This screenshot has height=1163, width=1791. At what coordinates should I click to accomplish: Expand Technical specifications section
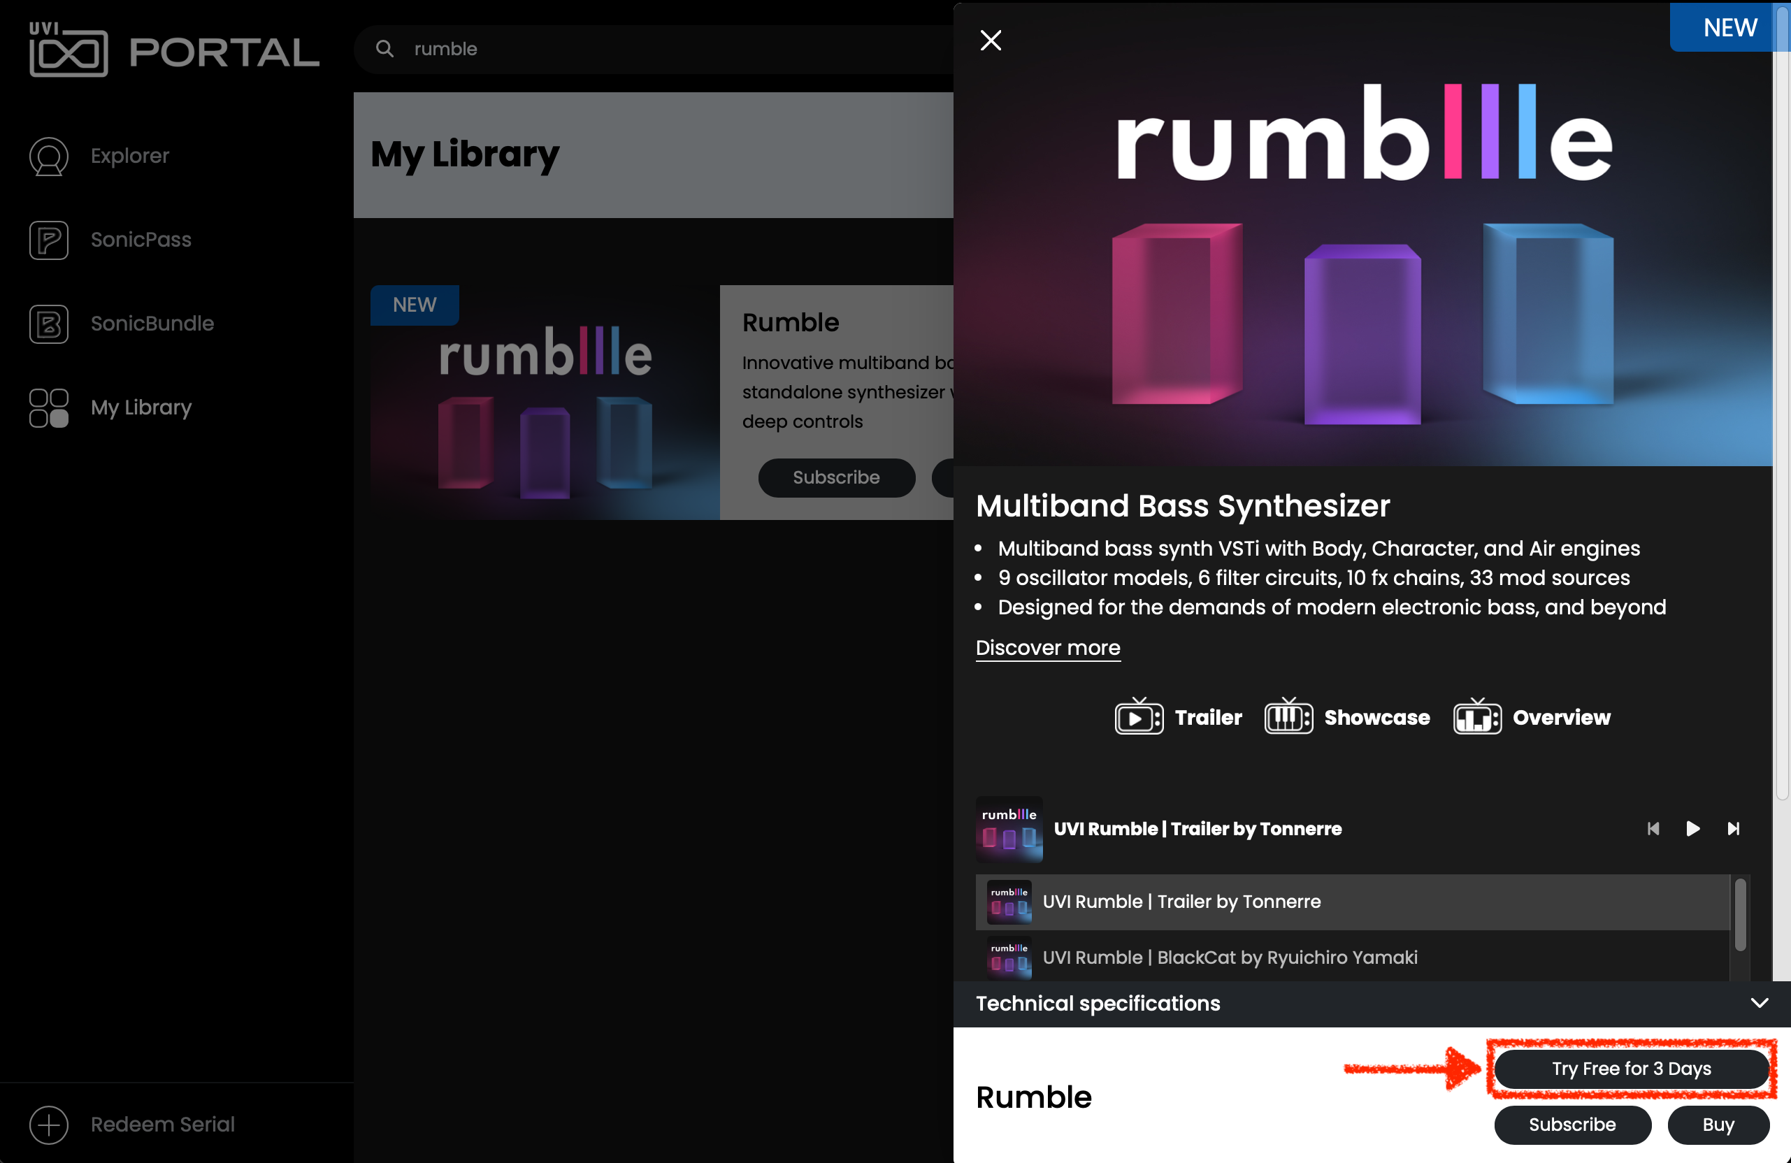1371,1004
